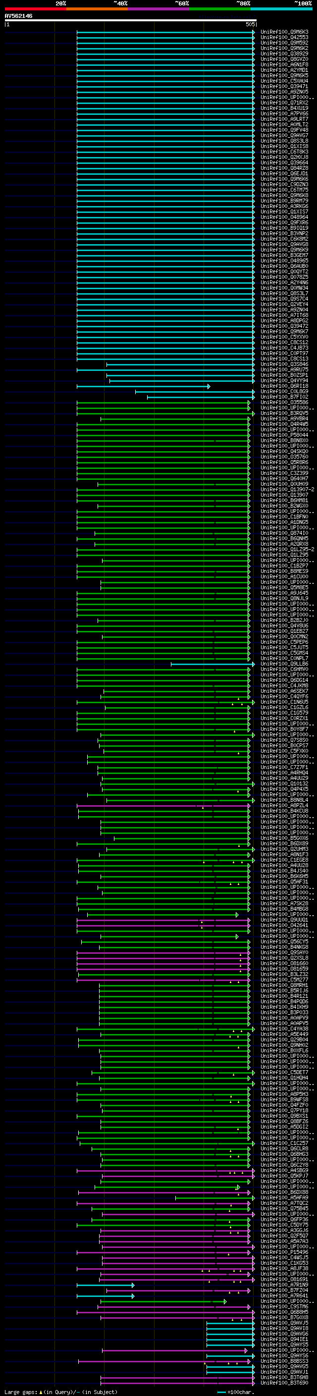Choose the UniRef100_Q1XIS8 hit label
The height and width of the screenshot is (1396, 317).
click(x=284, y=146)
